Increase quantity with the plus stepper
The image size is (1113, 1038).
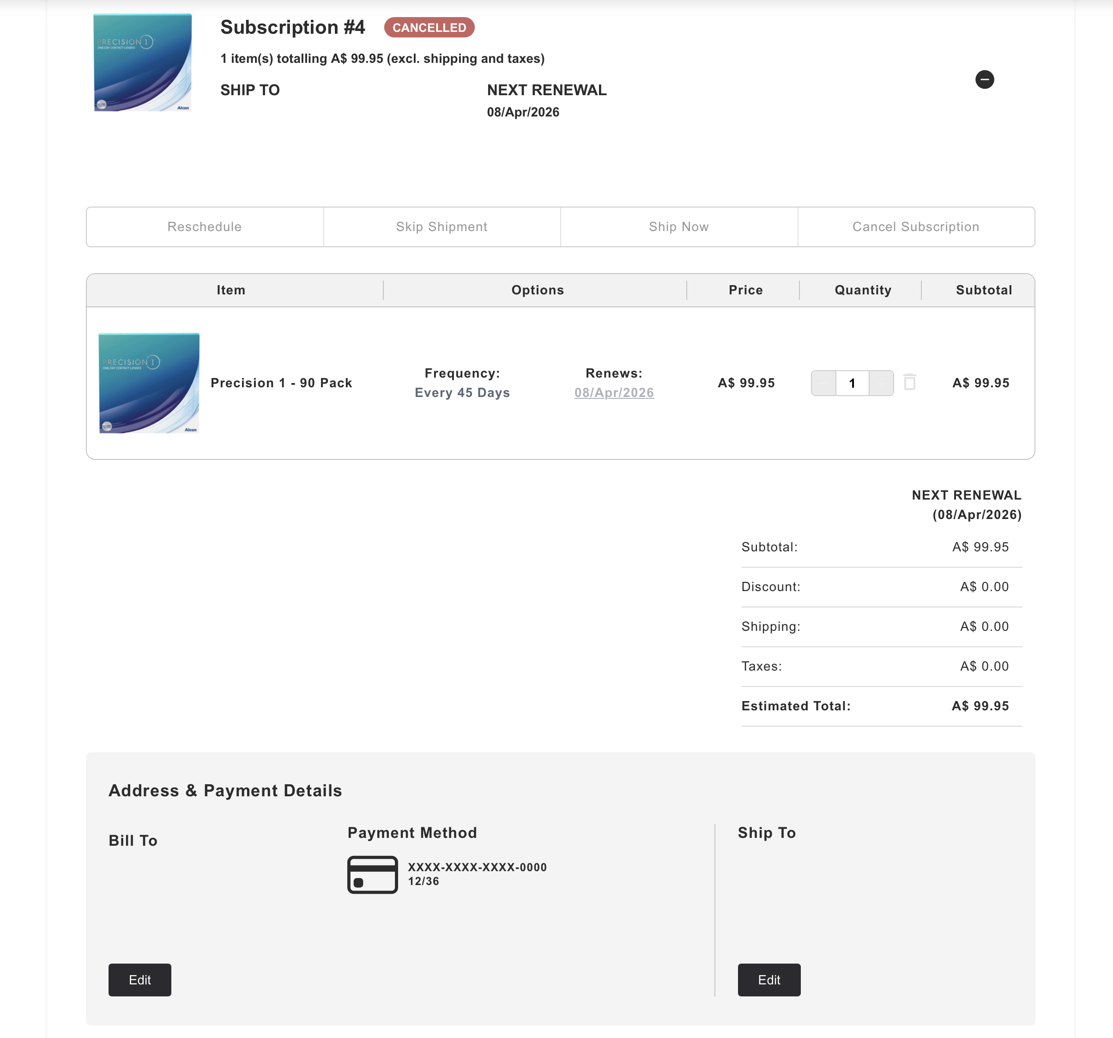[x=881, y=383]
